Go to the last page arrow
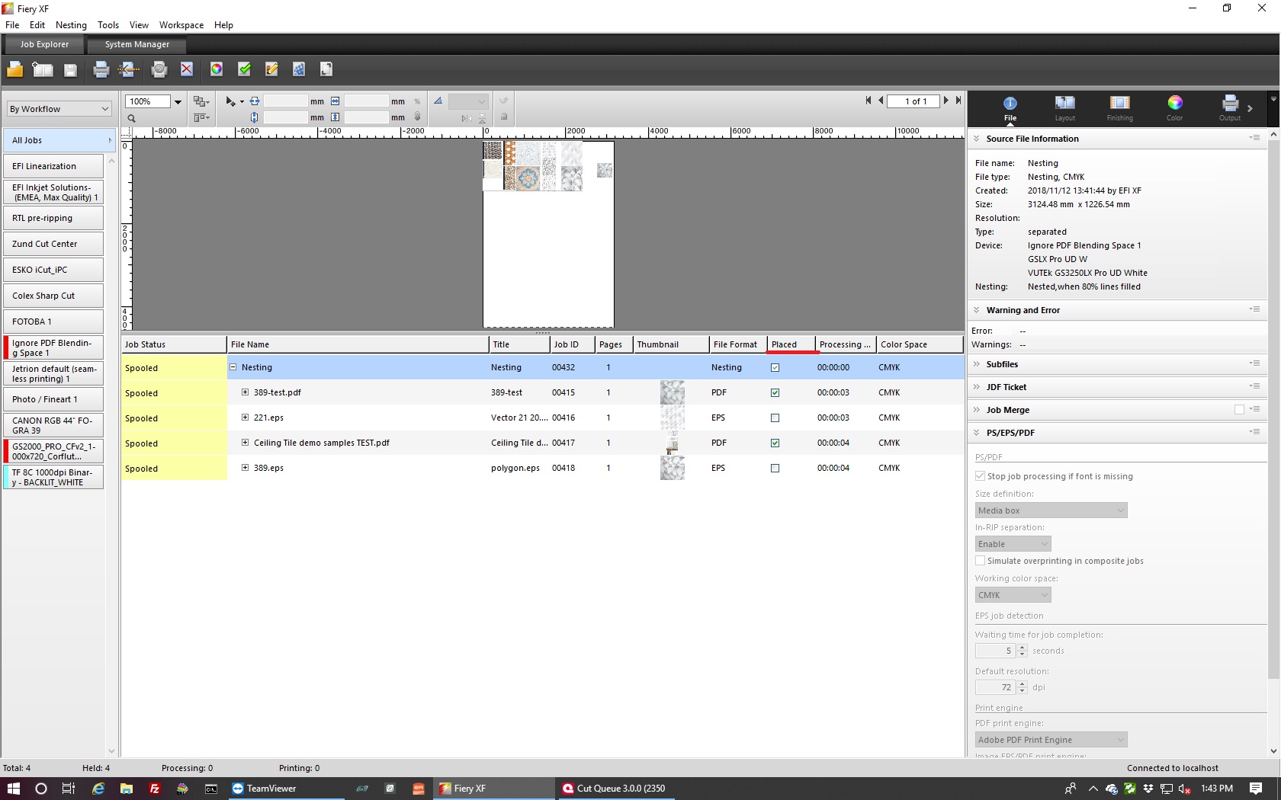This screenshot has width=1281, height=800. tap(958, 101)
